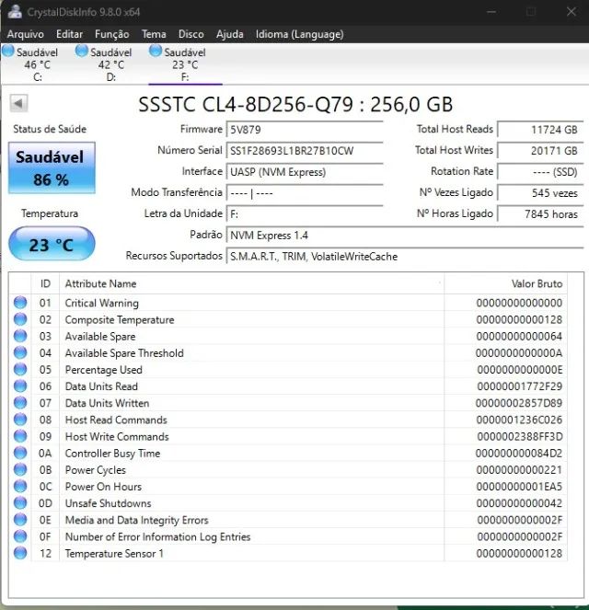Open the Função menu
The height and width of the screenshot is (610, 589).
pyautogui.click(x=111, y=34)
